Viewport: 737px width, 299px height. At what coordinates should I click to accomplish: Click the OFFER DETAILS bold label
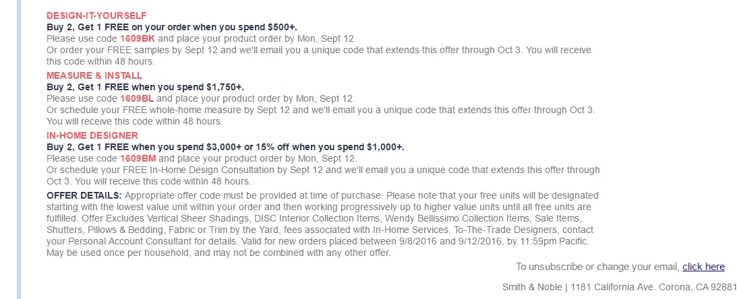(84, 195)
